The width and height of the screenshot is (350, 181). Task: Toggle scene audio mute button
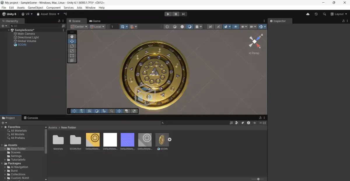218,27
